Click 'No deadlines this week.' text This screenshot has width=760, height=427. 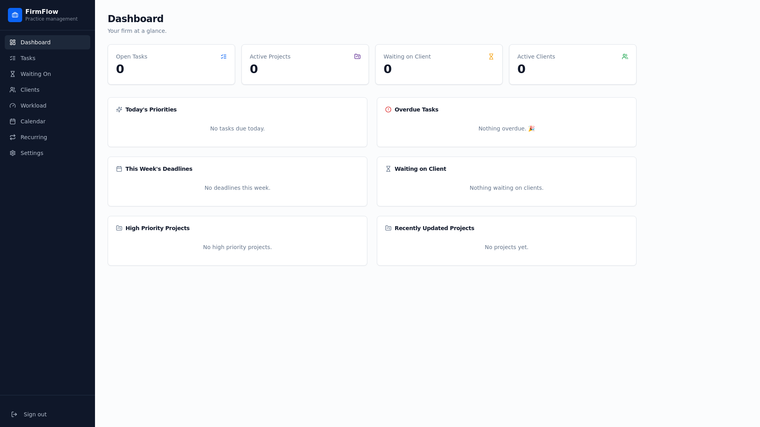237,188
